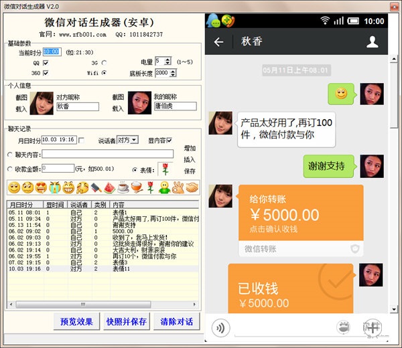
Task: Select the Wifi radio button
Action: [104, 73]
